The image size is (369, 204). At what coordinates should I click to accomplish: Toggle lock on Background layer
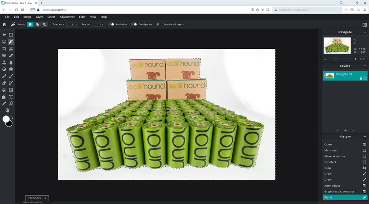[361, 78]
